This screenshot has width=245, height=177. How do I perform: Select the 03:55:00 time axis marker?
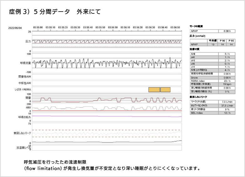point(38,27)
